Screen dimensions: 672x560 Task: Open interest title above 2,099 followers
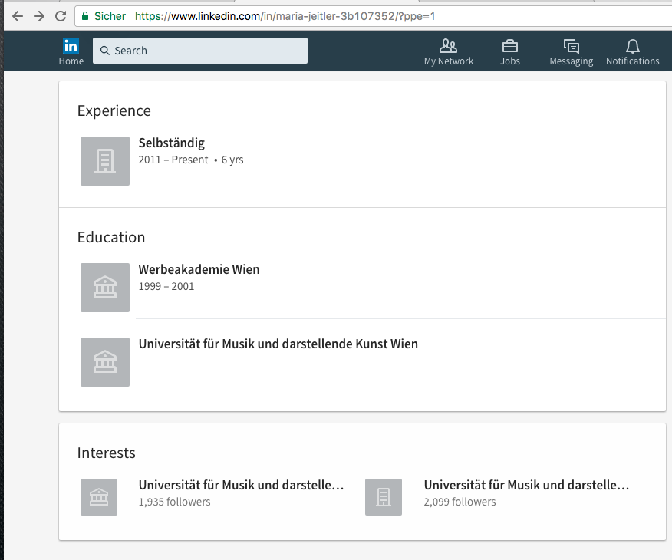(527, 485)
